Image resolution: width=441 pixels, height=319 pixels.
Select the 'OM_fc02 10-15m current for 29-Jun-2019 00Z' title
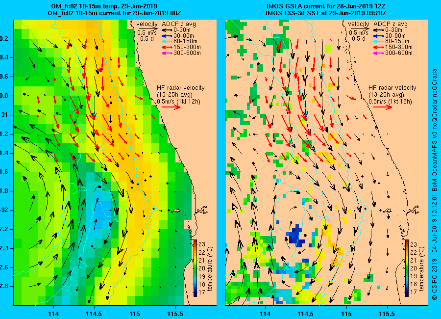[x=115, y=13]
